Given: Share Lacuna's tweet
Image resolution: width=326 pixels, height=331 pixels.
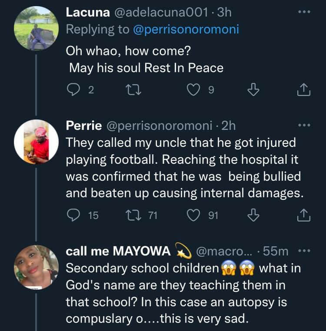Looking at the screenshot, I should 304,90.
